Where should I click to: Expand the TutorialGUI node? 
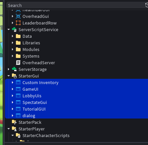13,109
